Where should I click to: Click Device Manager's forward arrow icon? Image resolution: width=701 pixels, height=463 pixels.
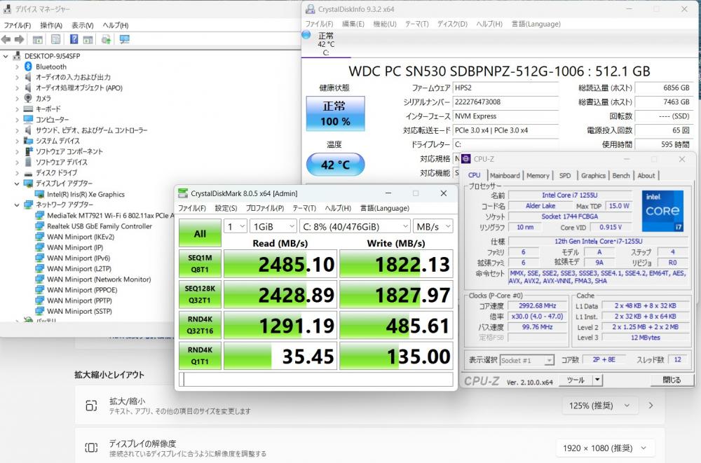pyautogui.click(x=19, y=39)
